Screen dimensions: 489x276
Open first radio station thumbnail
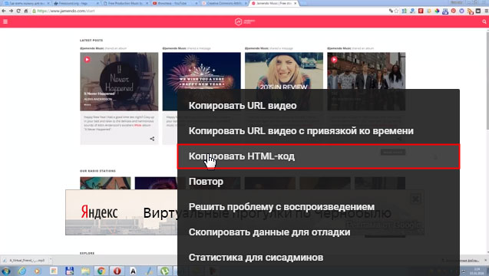tap(105, 183)
